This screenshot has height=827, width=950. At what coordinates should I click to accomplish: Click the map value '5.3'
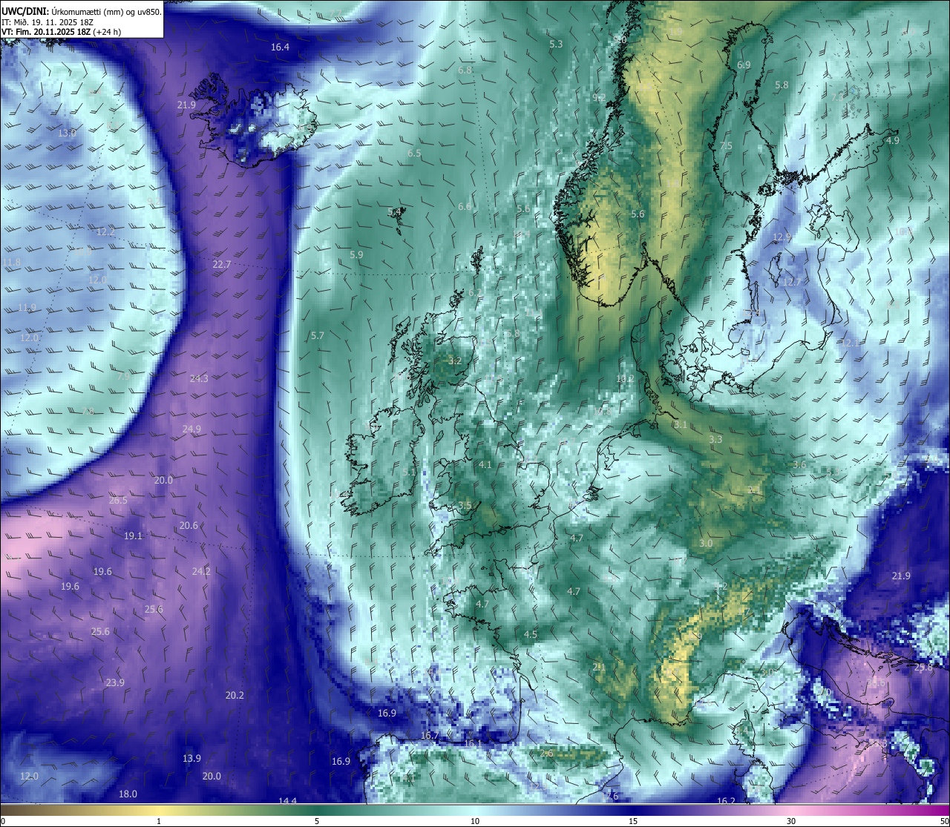556,45
